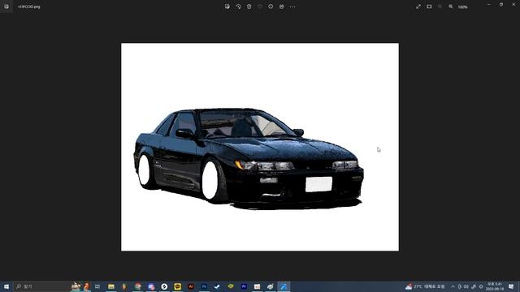
Task: Click the image file name in title bar
Action: (x=29, y=6)
